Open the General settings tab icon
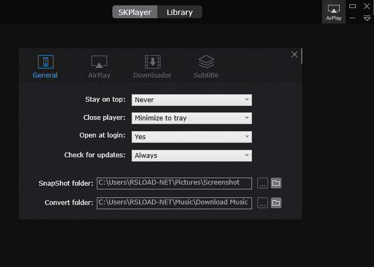Viewport: 374px width, 267px height. click(45, 62)
